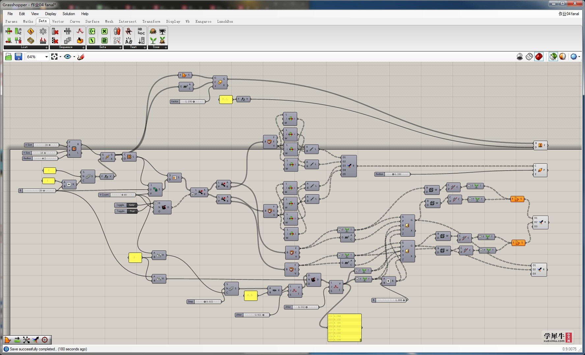This screenshot has height=355, width=585.
Task: Expand the Tree panel plus button
Action: pyautogui.click(x=166, y=47)
